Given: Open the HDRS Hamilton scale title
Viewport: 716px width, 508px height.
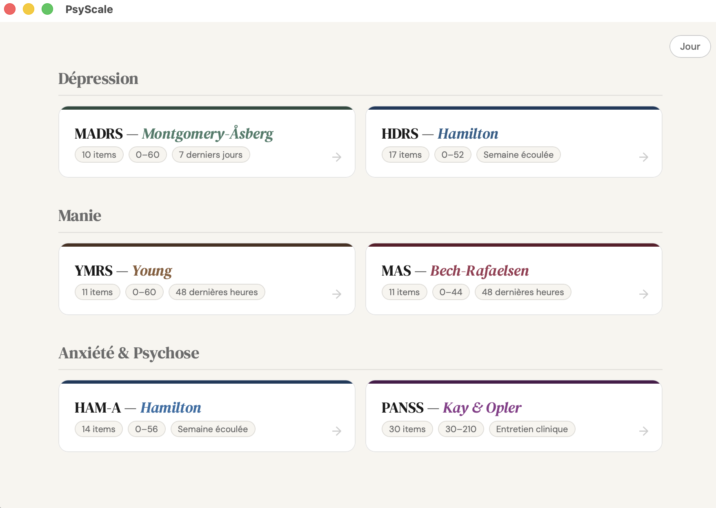Looking at the screenshot, I should tap(440, 134).
